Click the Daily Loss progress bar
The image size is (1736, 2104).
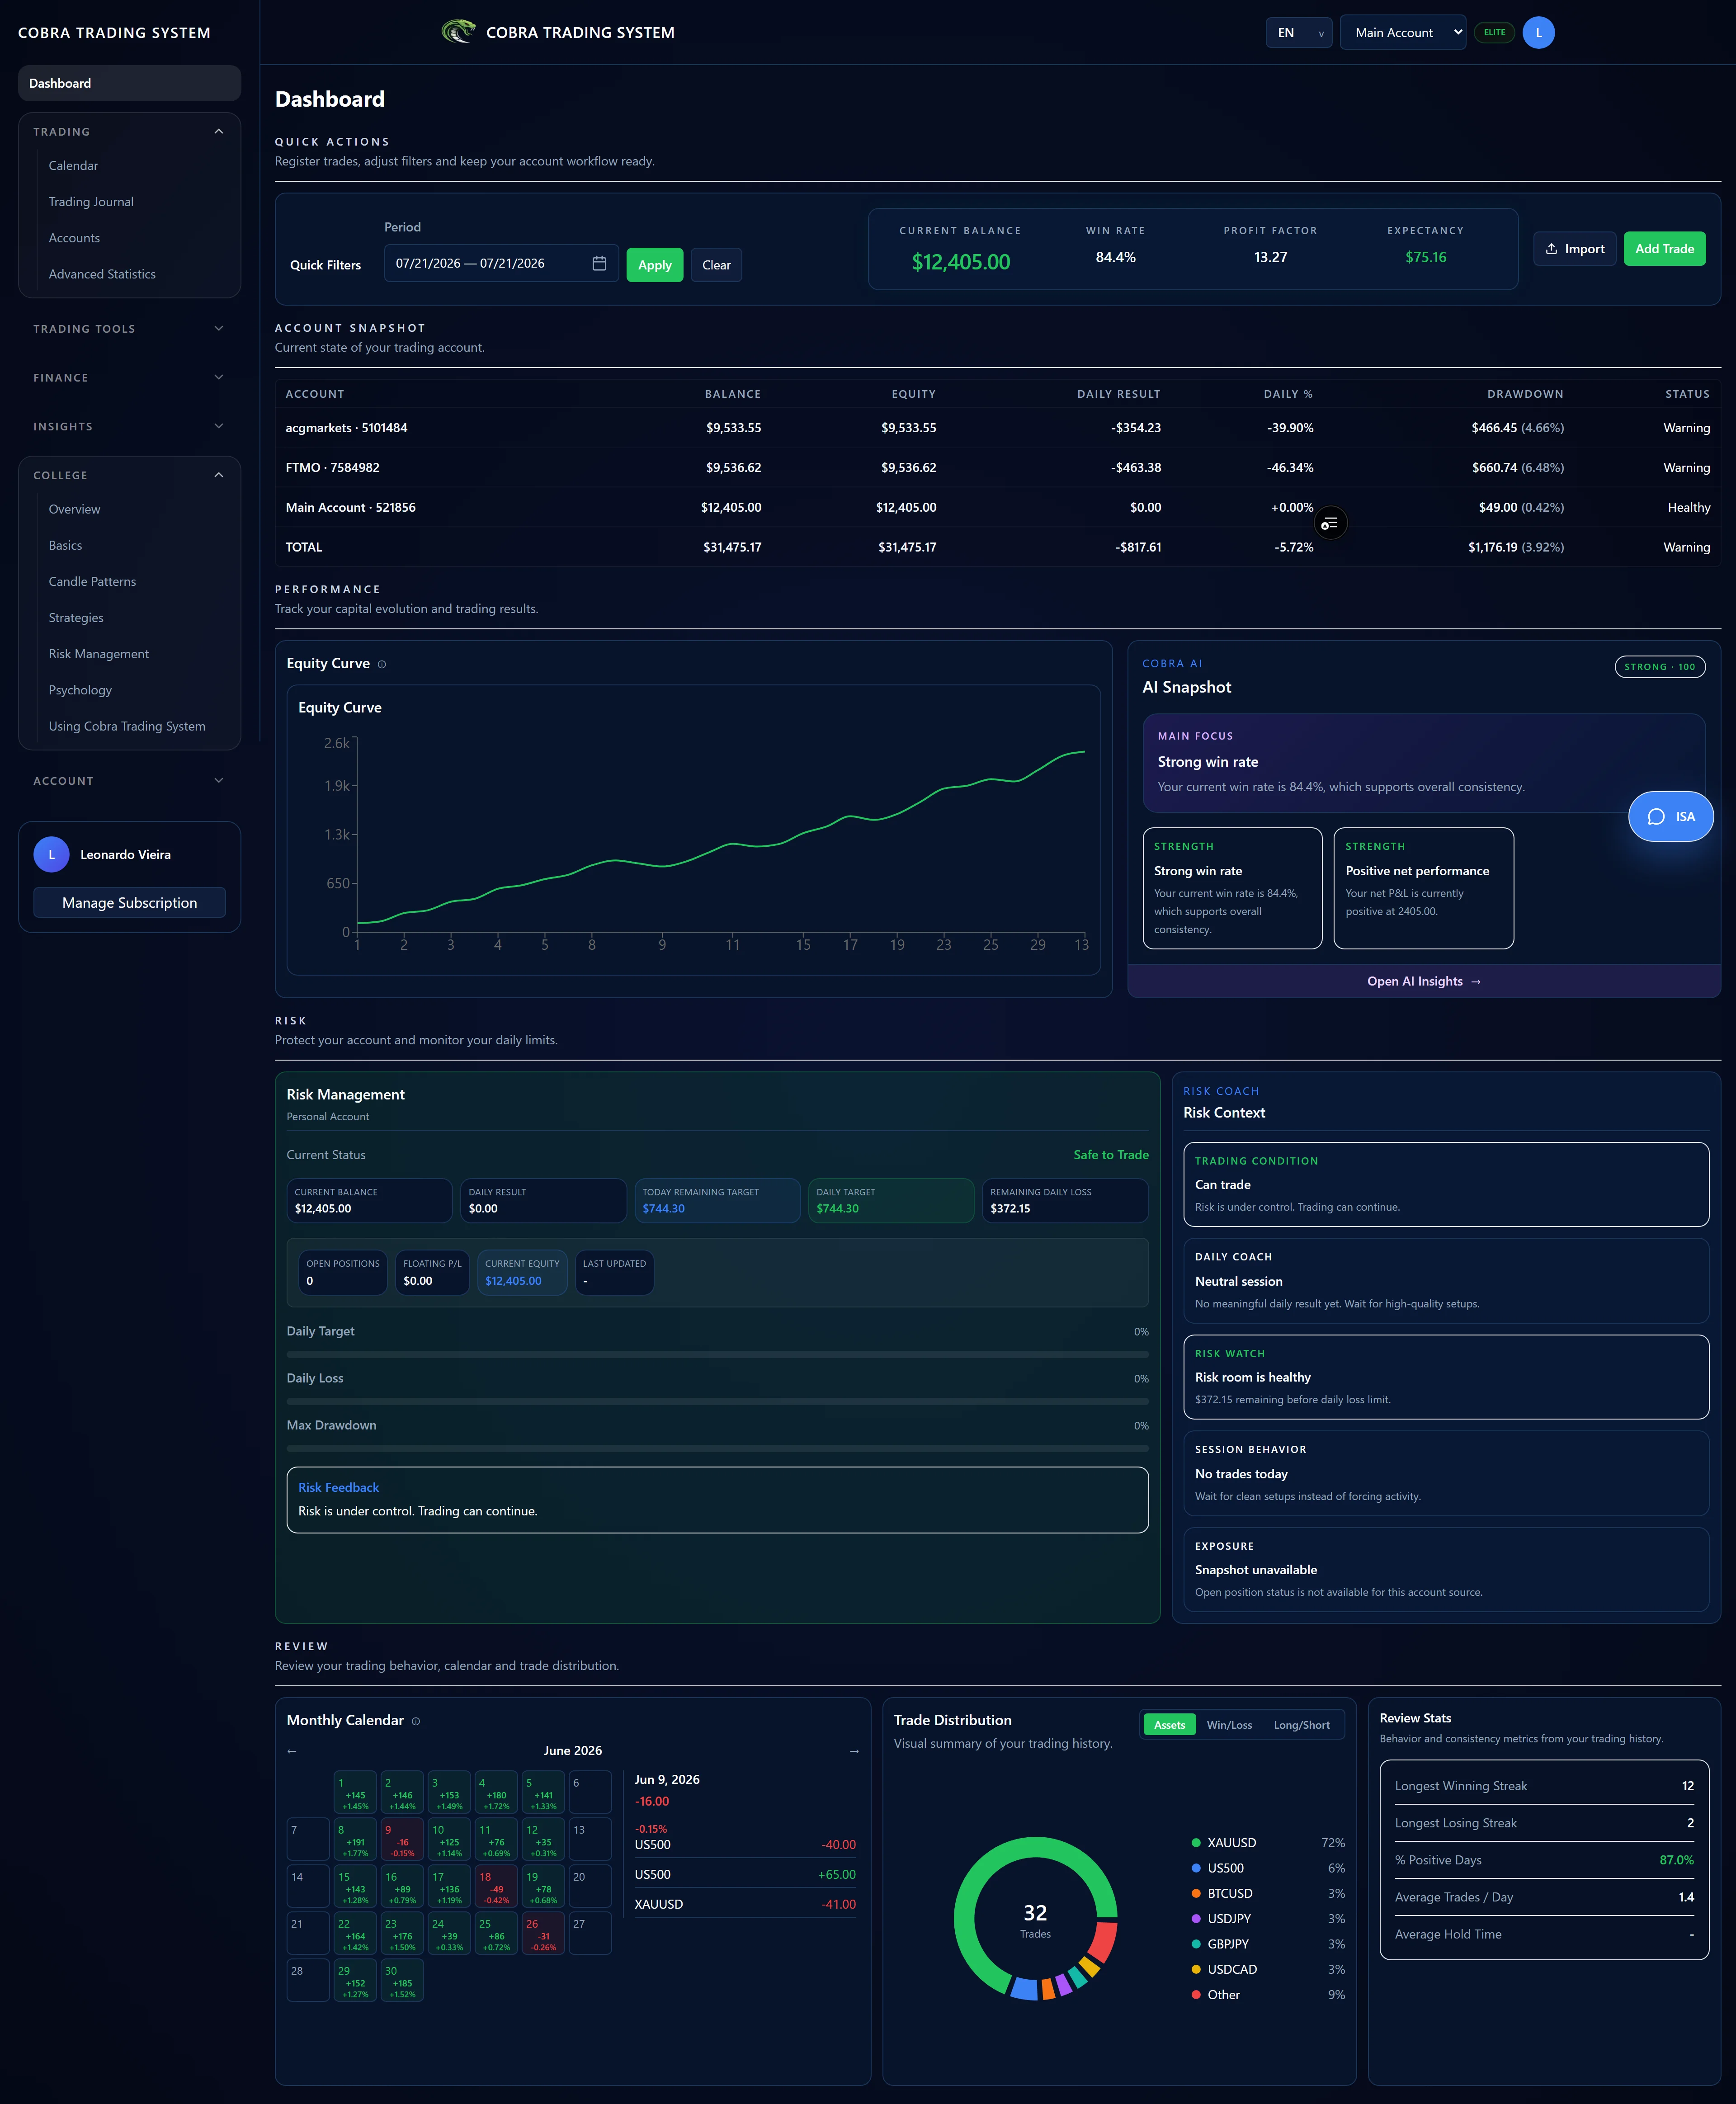coord(717,1402)
